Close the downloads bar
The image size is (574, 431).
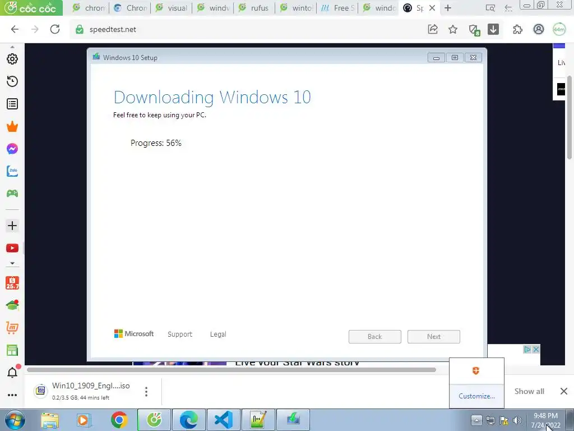(564, 391)
